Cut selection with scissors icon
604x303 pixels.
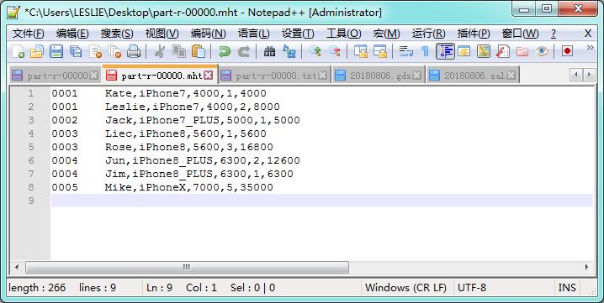point(160,51)
